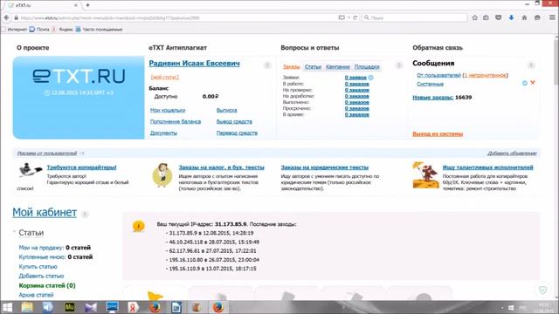The height and width of the screenshot is (314, 559).
Task: Open the Мой кабинет heading link
Action: (45, 213)
